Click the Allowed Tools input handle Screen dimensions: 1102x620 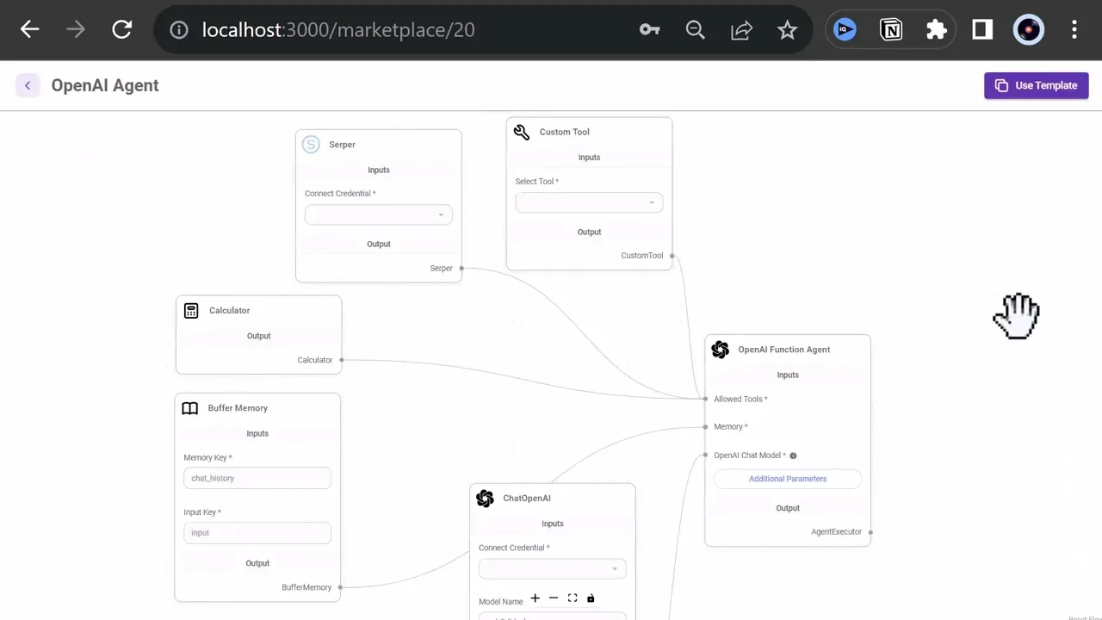point(705,399)
